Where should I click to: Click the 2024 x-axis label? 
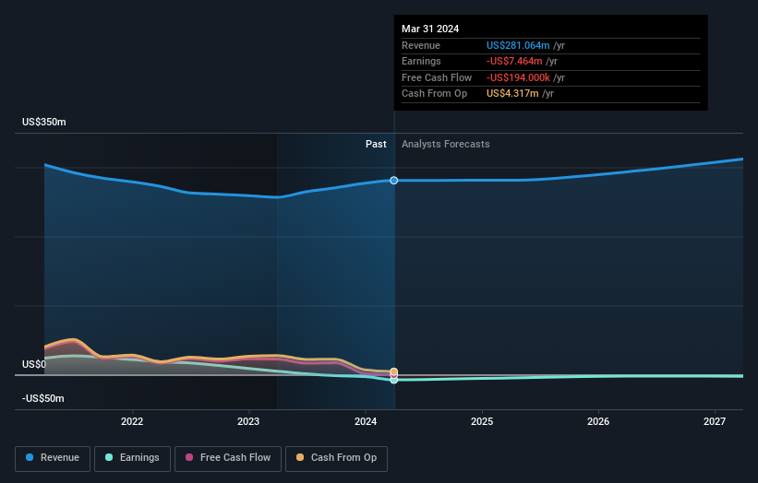tap(366, 422)
